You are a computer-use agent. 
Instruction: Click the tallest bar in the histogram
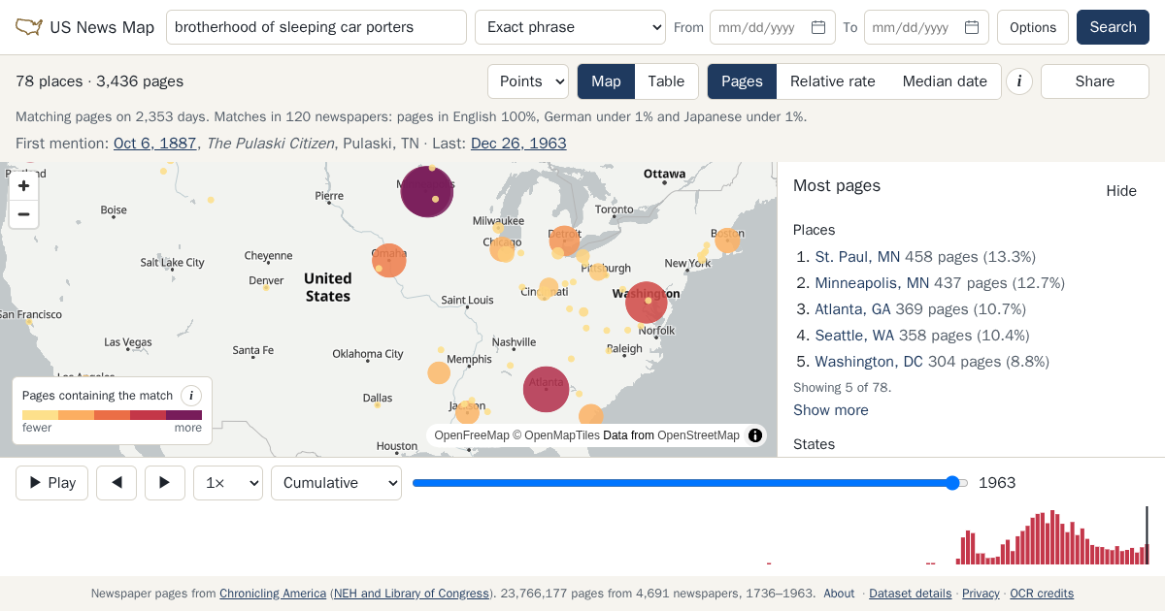(x=1052, y=537)
